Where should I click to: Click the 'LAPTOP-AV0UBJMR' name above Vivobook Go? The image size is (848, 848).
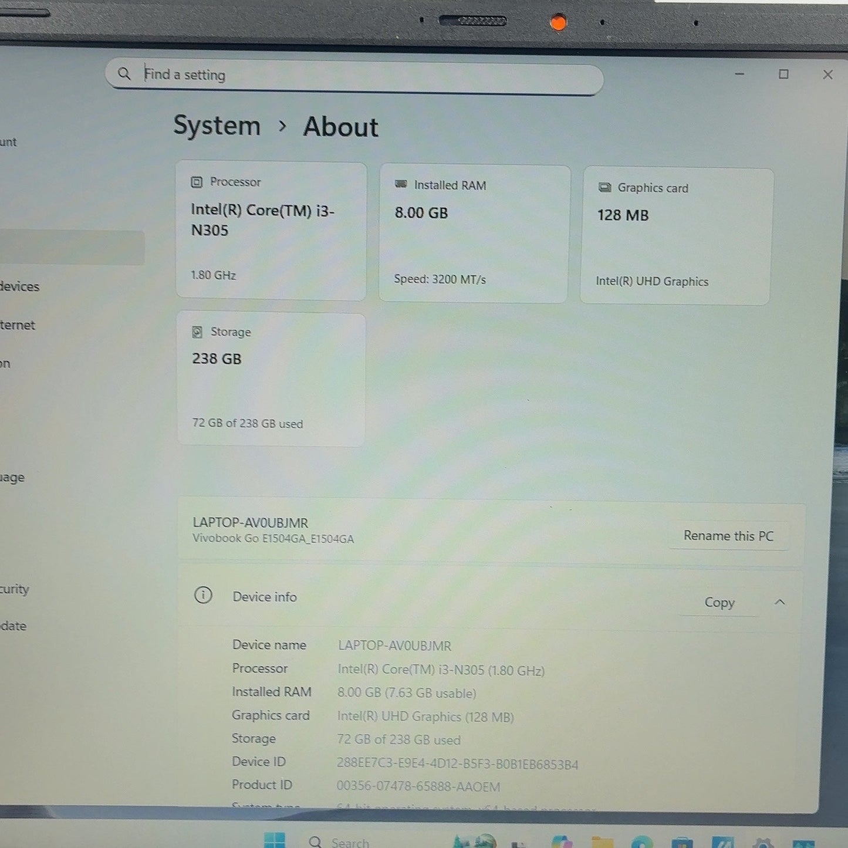click(250, 522)
